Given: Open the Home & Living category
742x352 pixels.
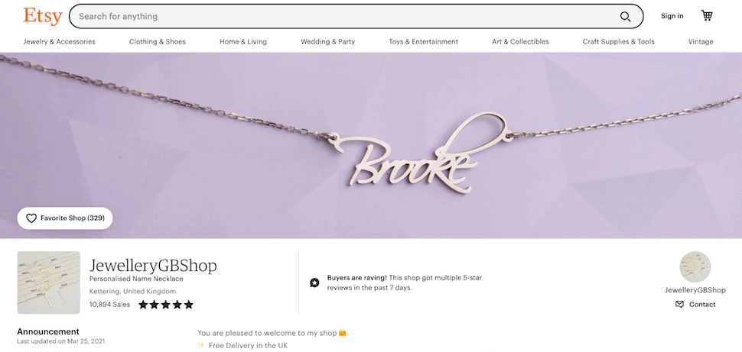Looking at the screenshot, I should (243, 41).
